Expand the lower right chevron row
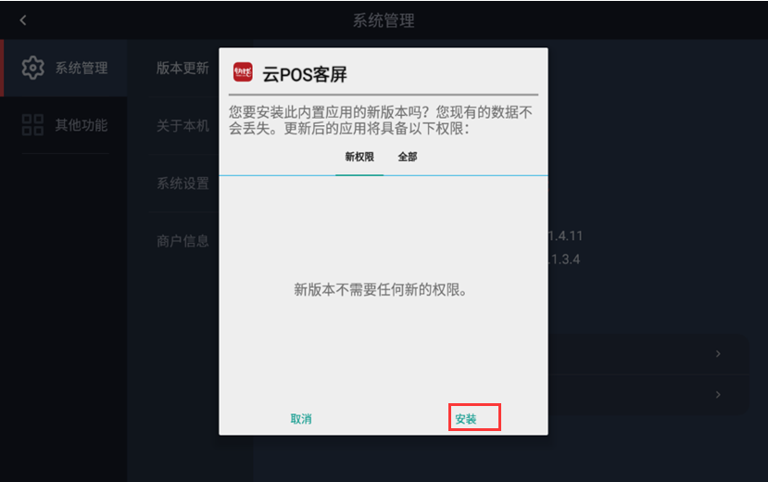Screen dimensions: 768x482 click(718, 394)
